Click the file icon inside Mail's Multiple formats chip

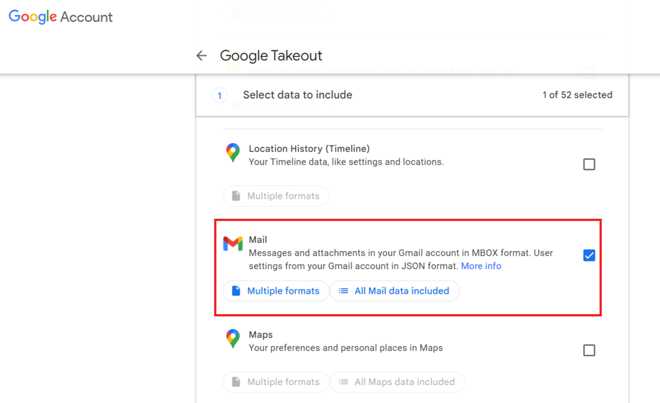click(x=235, y=291)
